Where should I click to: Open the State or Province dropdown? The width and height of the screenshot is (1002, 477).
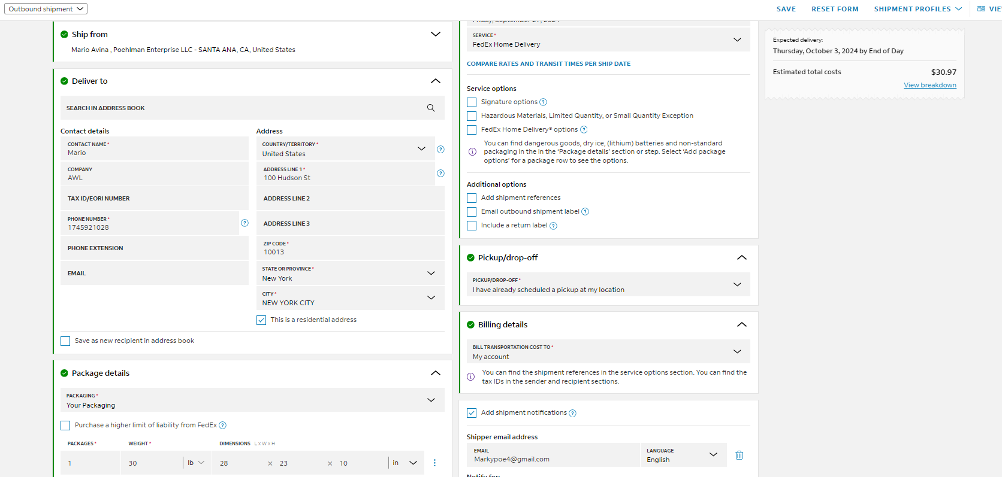coord(351,274)
